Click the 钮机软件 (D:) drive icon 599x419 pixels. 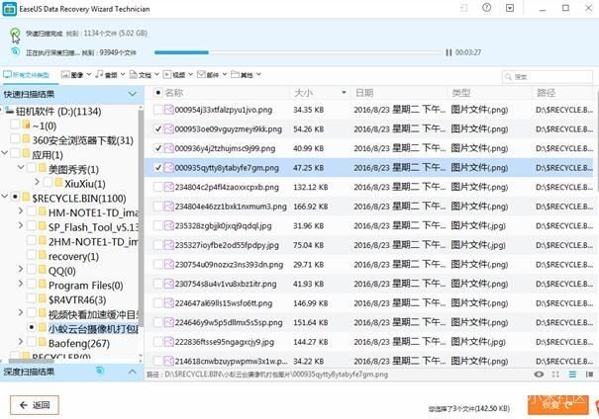[10, 111]
